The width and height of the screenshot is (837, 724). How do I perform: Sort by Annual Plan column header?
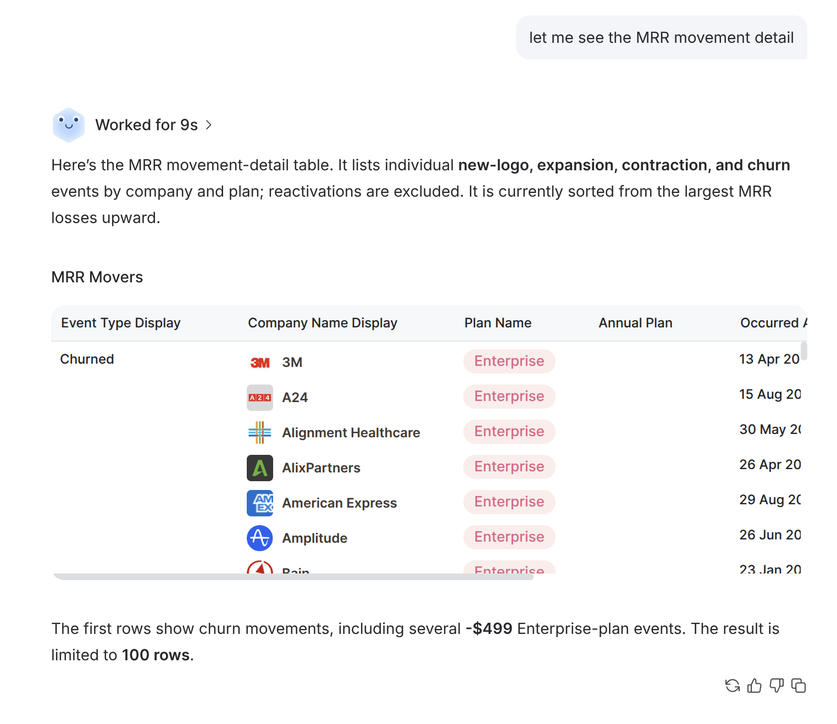click(635, 323)
